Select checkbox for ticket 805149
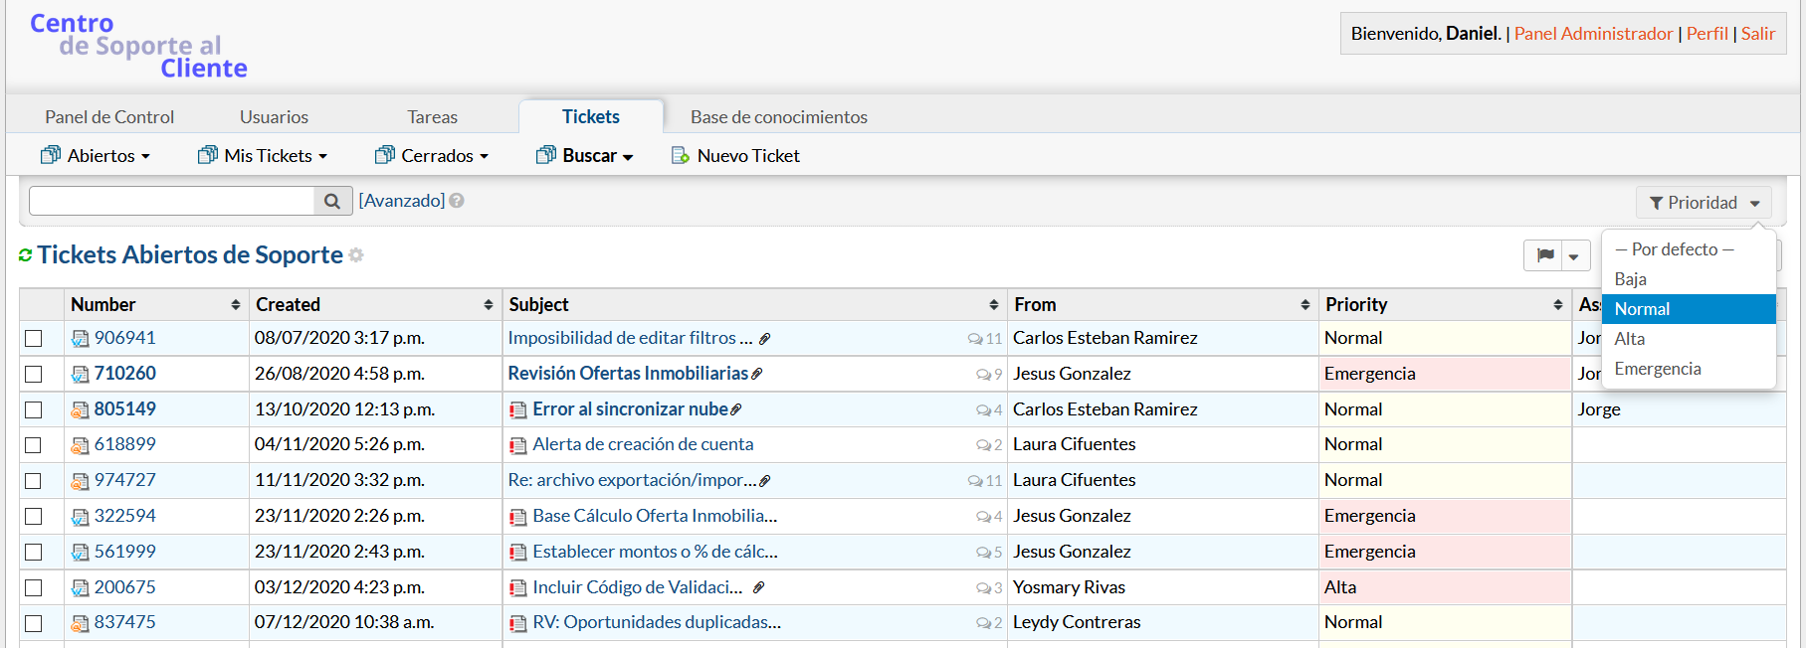1806x648 pixels. [34, 409]
